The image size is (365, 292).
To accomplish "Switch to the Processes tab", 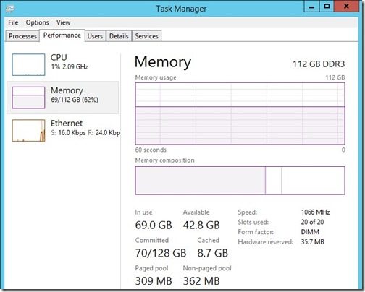I will point(22,36).
